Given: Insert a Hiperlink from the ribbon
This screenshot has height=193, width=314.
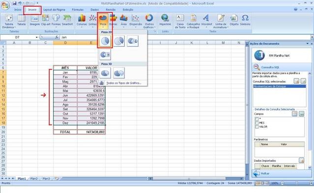Looking at the screenshot, I should click(x=165, y=20).
